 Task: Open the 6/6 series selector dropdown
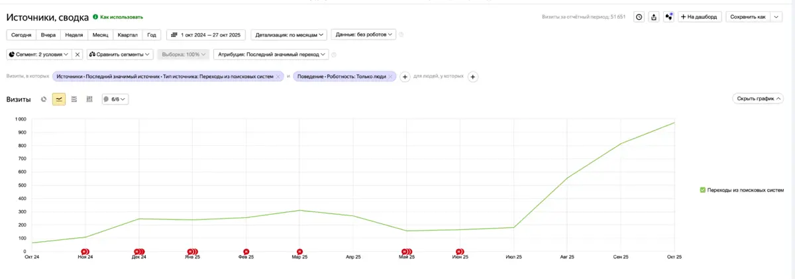tap(115, 99)
